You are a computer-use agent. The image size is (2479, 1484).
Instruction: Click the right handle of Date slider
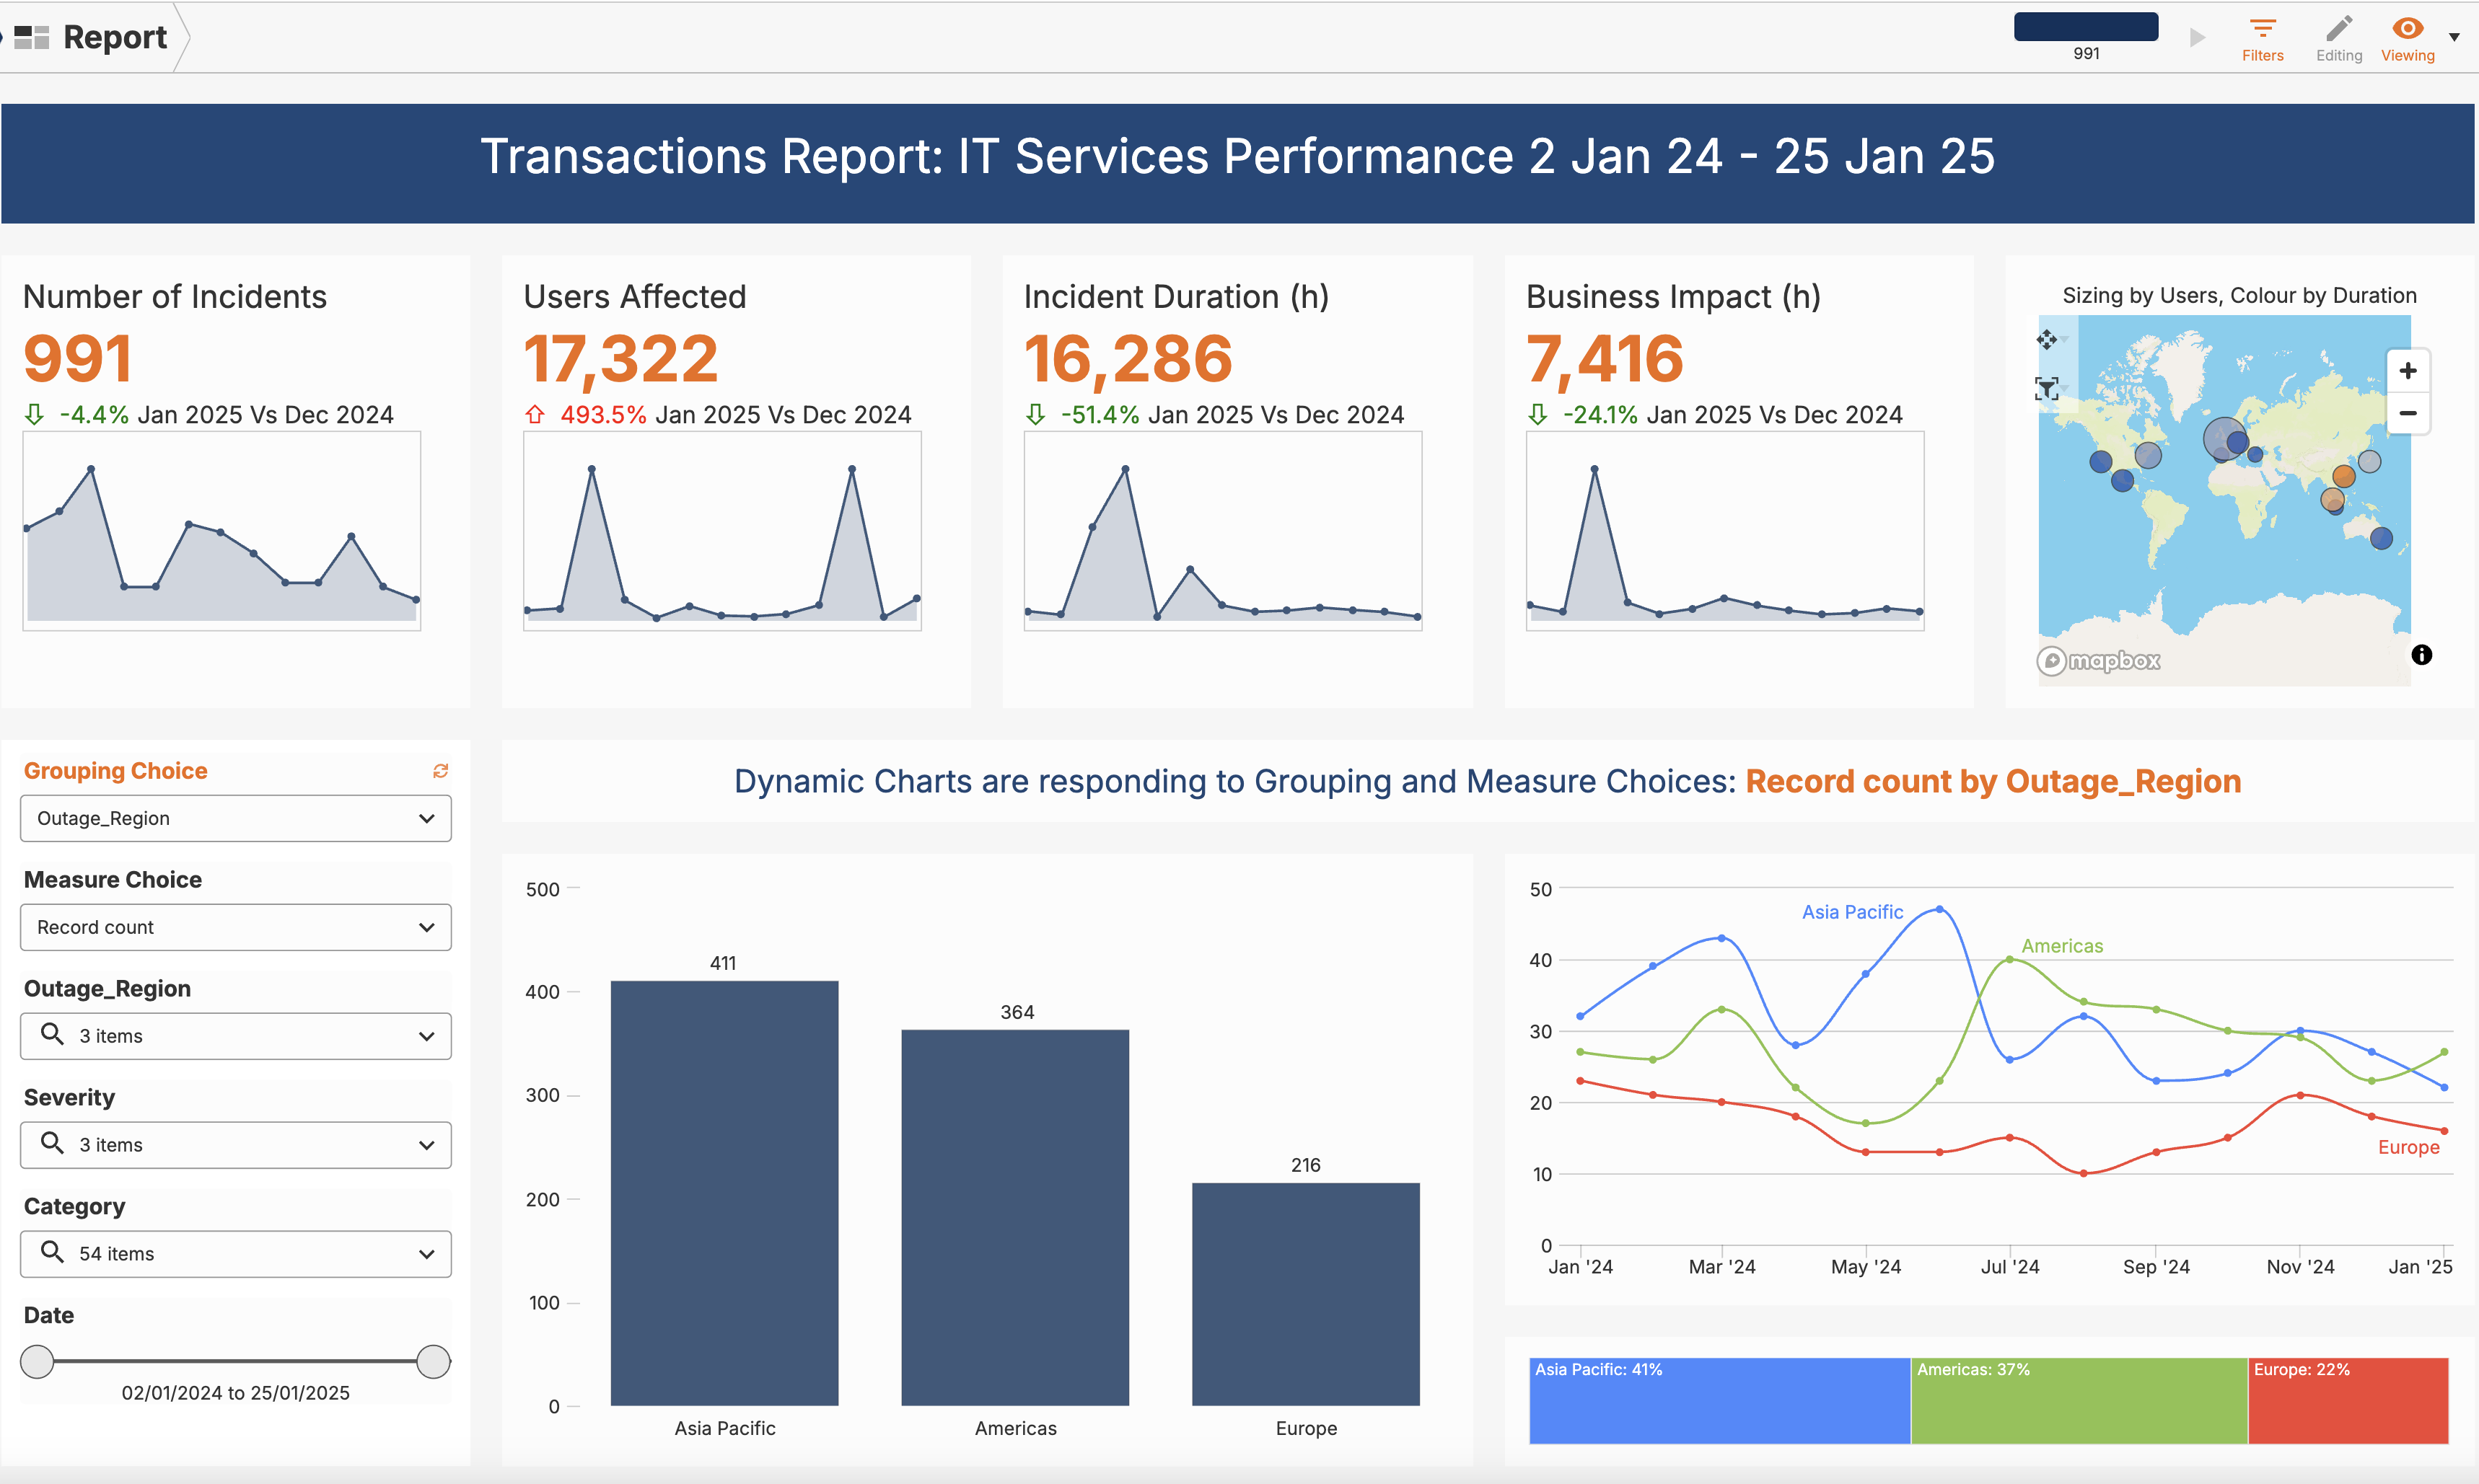coord(433,1361)
